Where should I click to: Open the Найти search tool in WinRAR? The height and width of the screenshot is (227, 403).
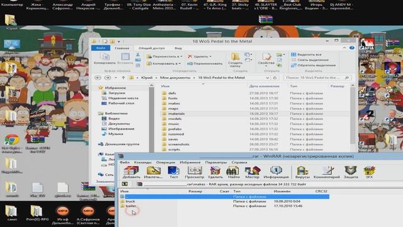point(234,172)
